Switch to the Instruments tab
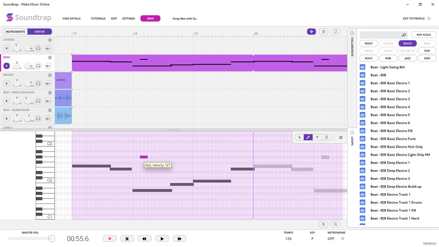The height and width of the screenshot is (247, 439). pos(15,32)
